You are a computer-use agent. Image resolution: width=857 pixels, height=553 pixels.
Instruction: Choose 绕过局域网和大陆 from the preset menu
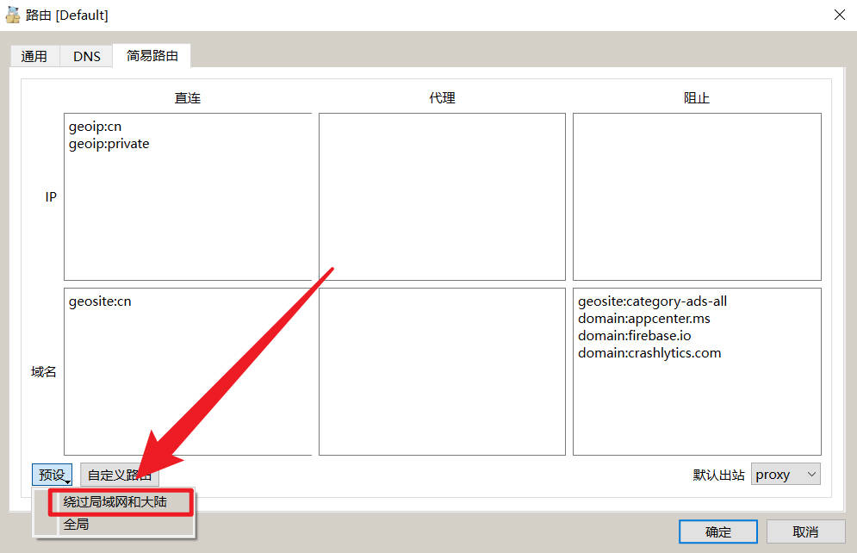pos(119,502)
